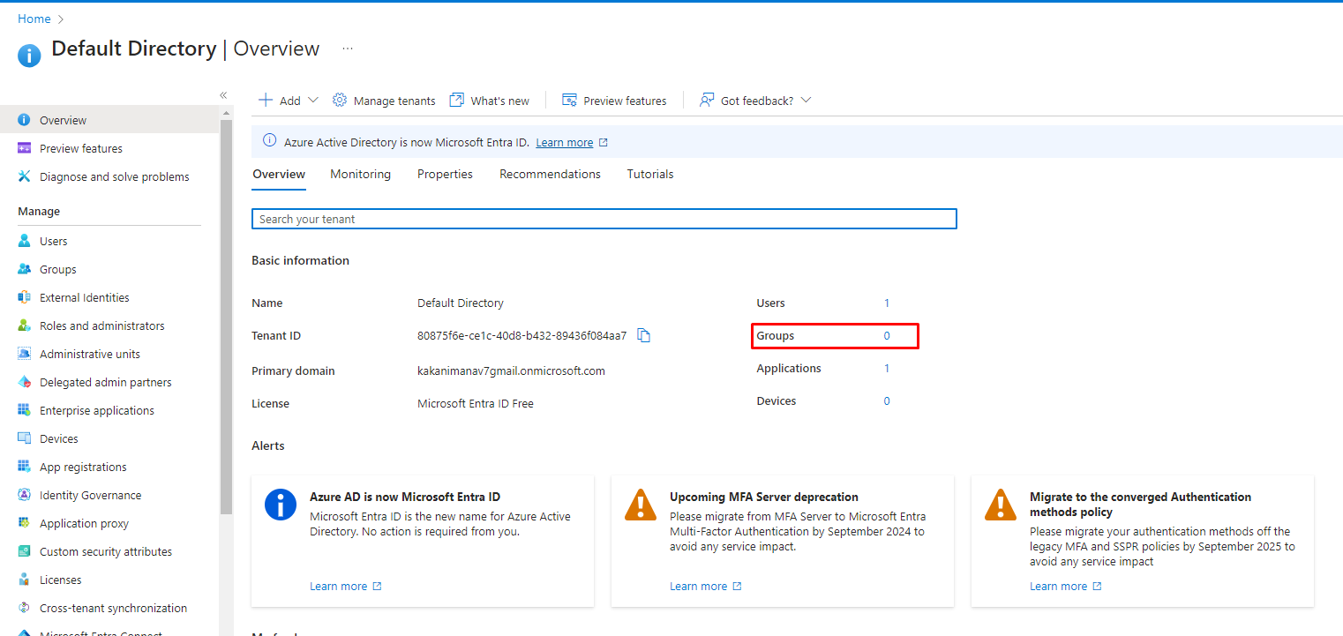
Task: Click the Preview features sidebar icon
Action: [24, 148]
